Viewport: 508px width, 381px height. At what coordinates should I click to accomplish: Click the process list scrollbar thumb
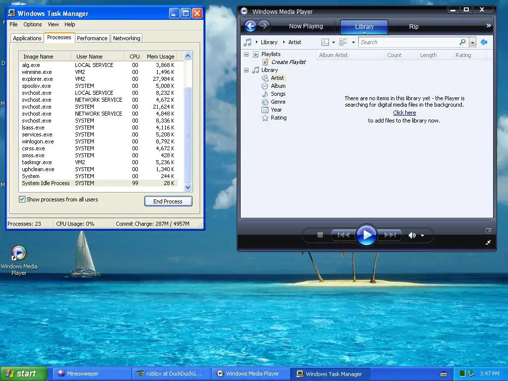pos(188,134)
